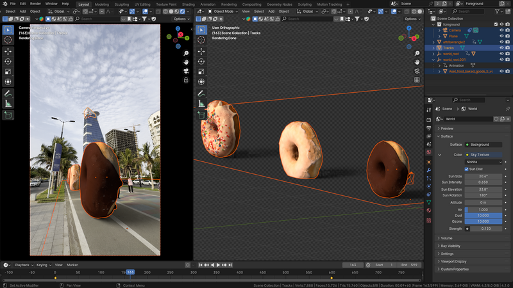Open the Render menu
Image resolution: width=513 pixels, height=288 pixels.
pos(35,4)
